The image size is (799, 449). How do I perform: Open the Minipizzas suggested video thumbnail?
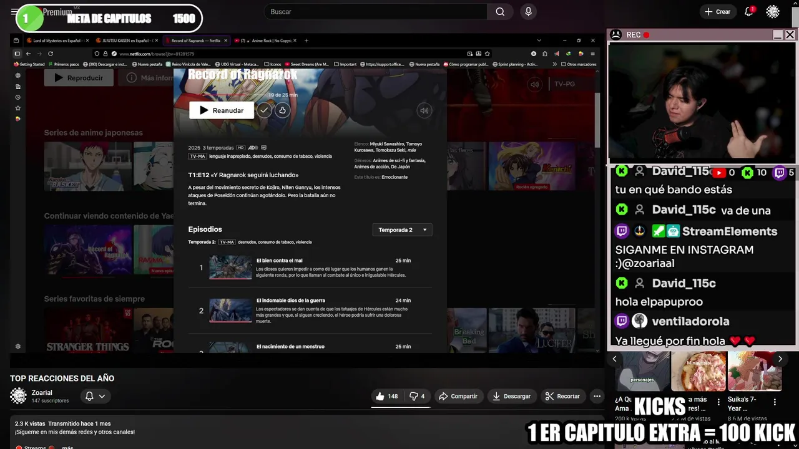pos(699,371)
